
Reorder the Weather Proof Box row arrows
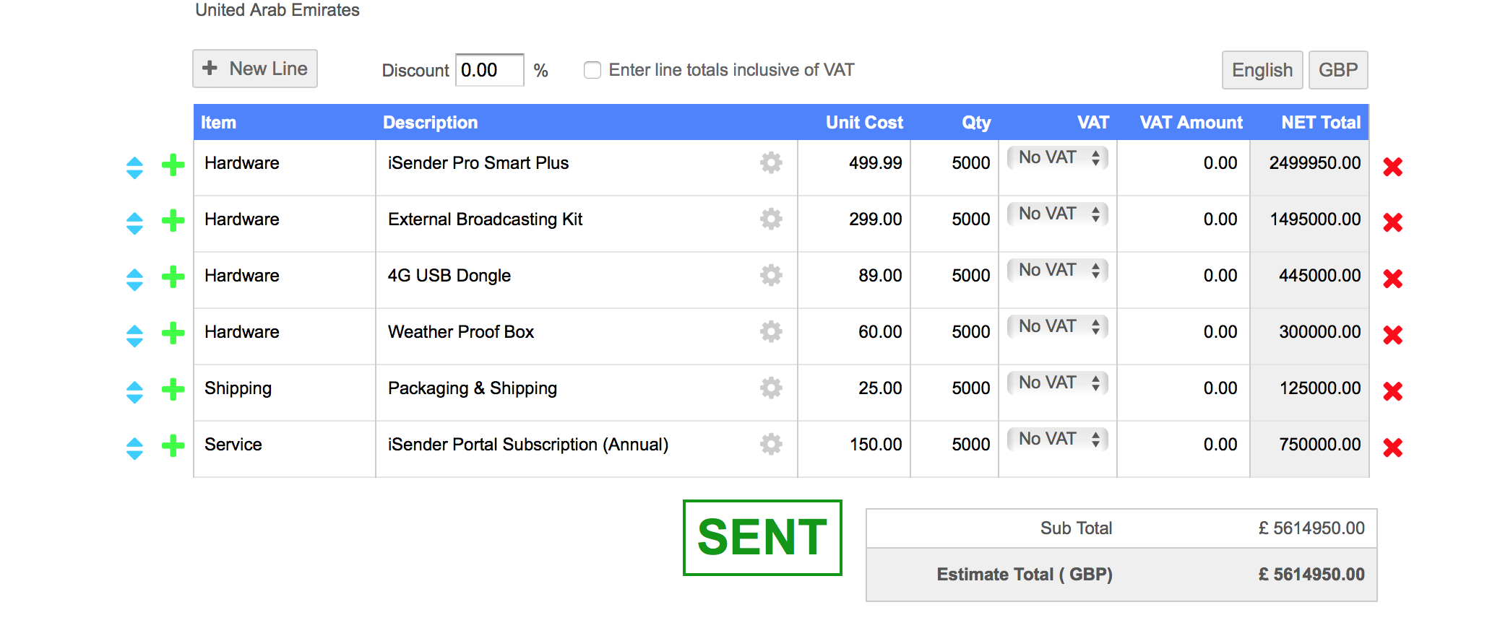(x=134, y=336)
